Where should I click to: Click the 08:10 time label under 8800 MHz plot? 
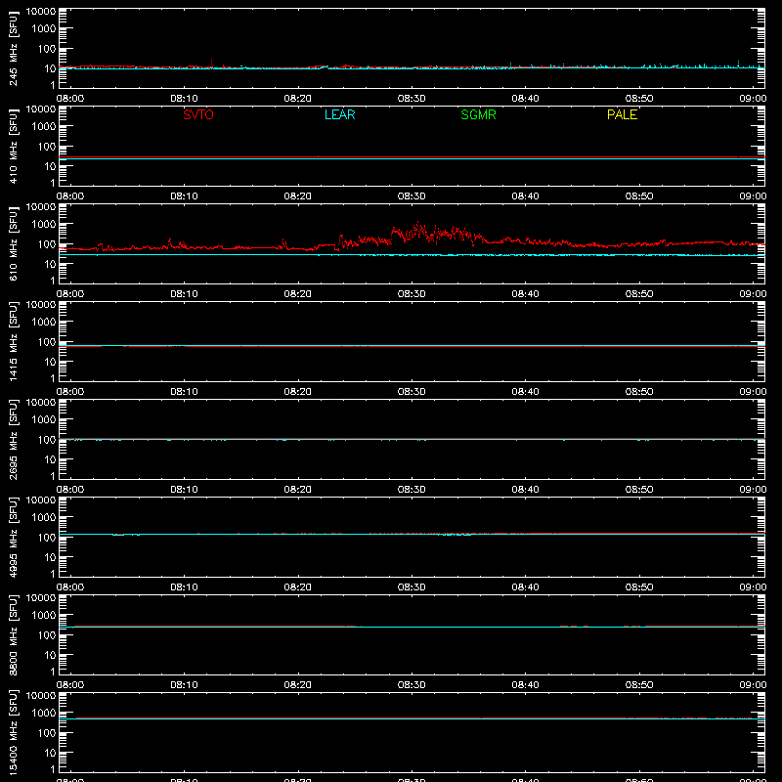click(x=184, y=685)
